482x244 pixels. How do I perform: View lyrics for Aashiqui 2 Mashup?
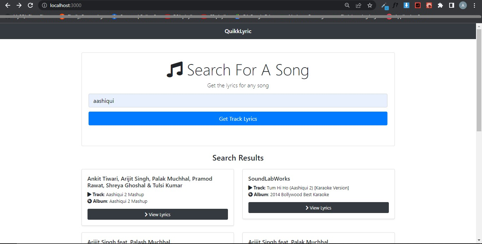[x=157, y=214]
